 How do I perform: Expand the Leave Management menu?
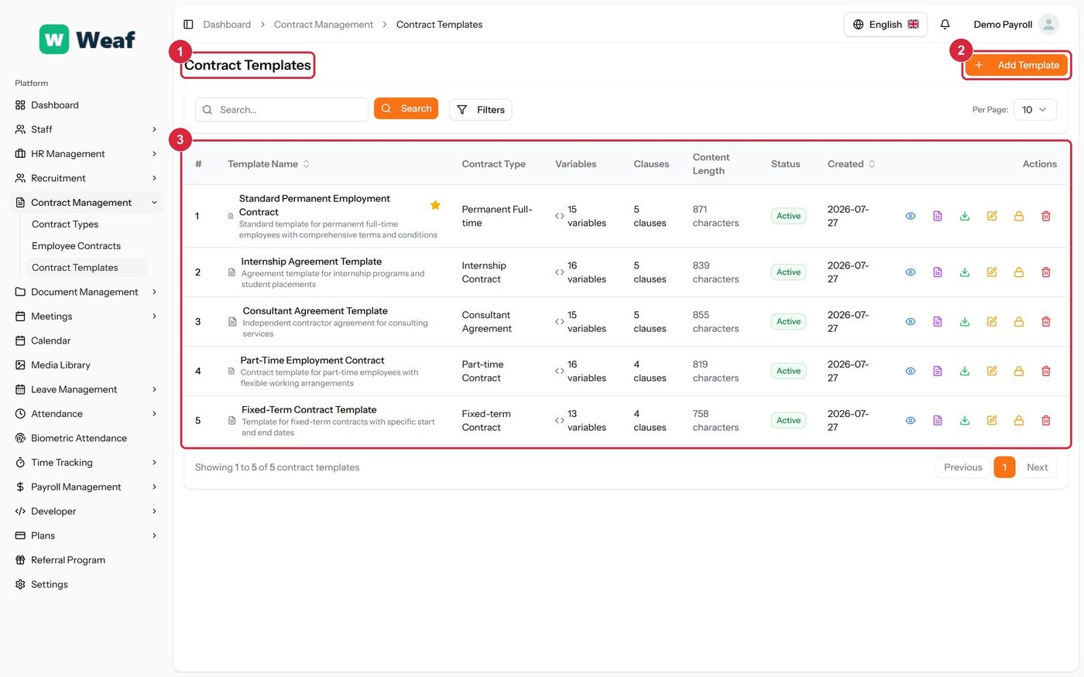tap(87, 389)
